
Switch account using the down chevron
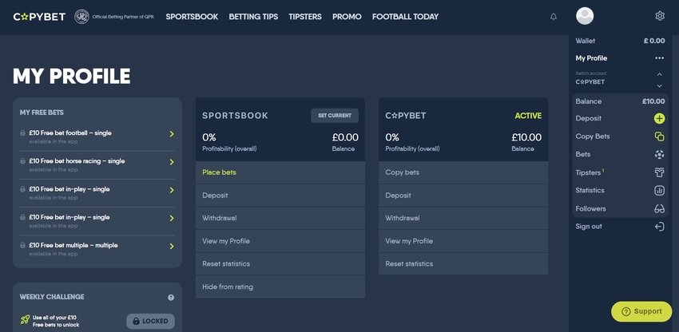[660, 85]
